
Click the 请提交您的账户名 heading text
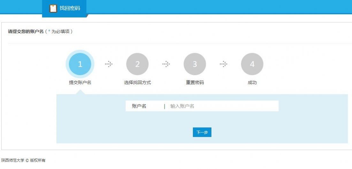tap(26, 32)
